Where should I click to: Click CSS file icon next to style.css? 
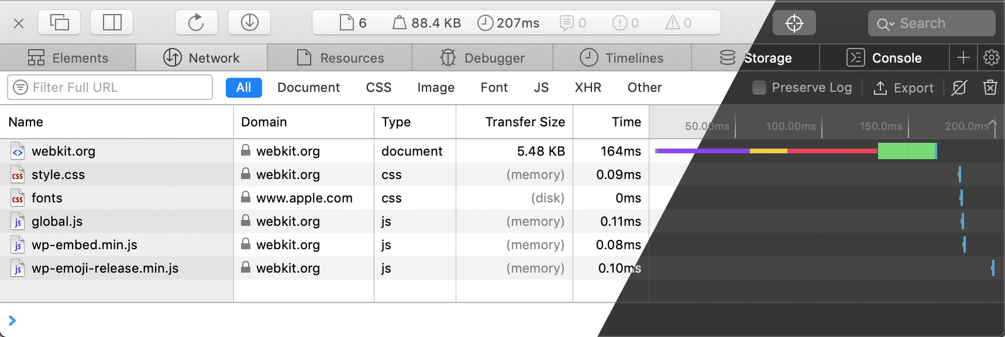18,174
